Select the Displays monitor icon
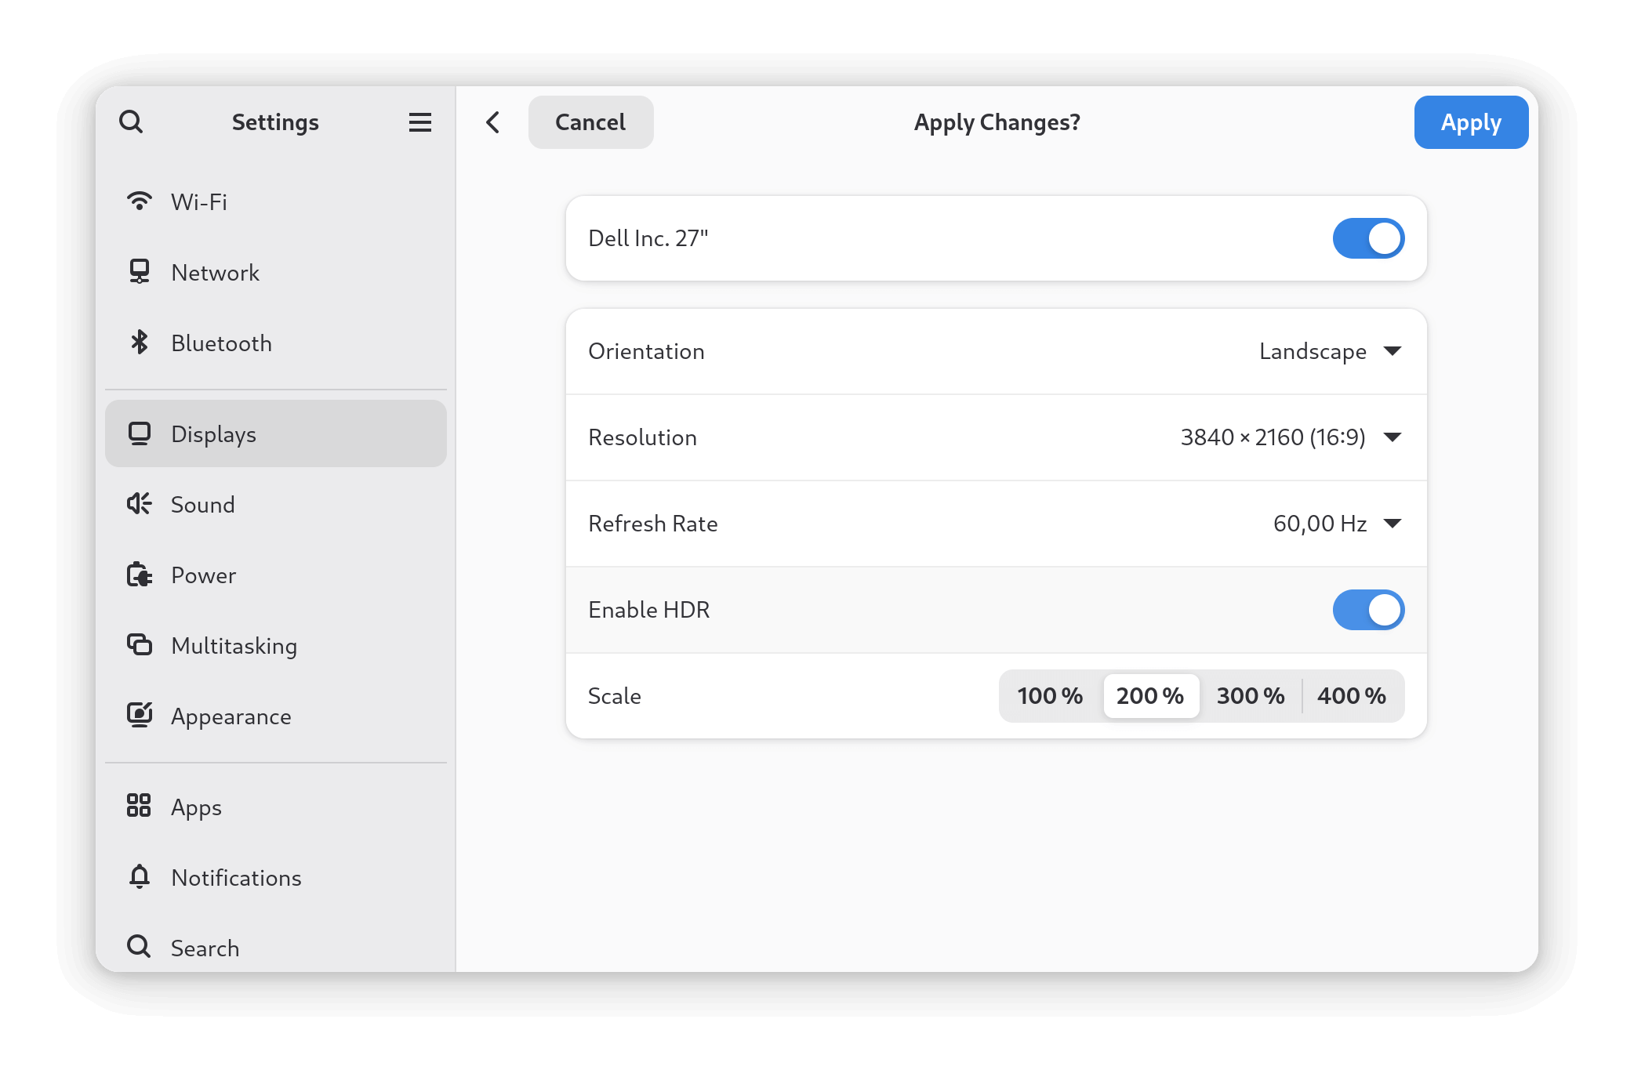This screenshot has width=1634, height=1077. point(140,433)
